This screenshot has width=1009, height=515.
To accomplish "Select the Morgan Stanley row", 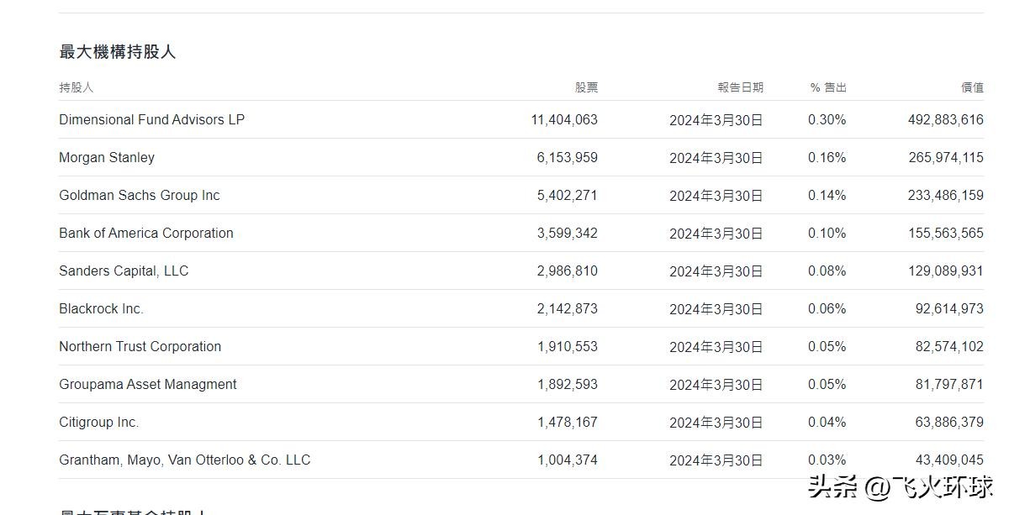I will click(x=107, y=157).
